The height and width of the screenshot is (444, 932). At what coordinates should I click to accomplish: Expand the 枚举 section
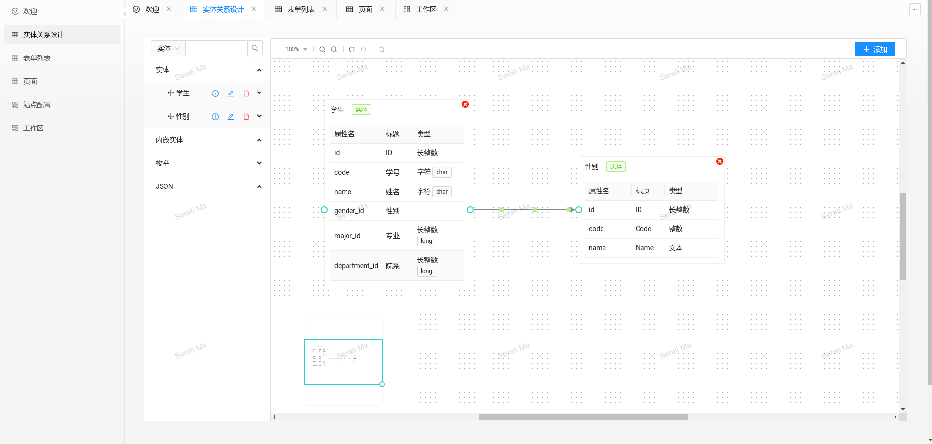[259, 163]
